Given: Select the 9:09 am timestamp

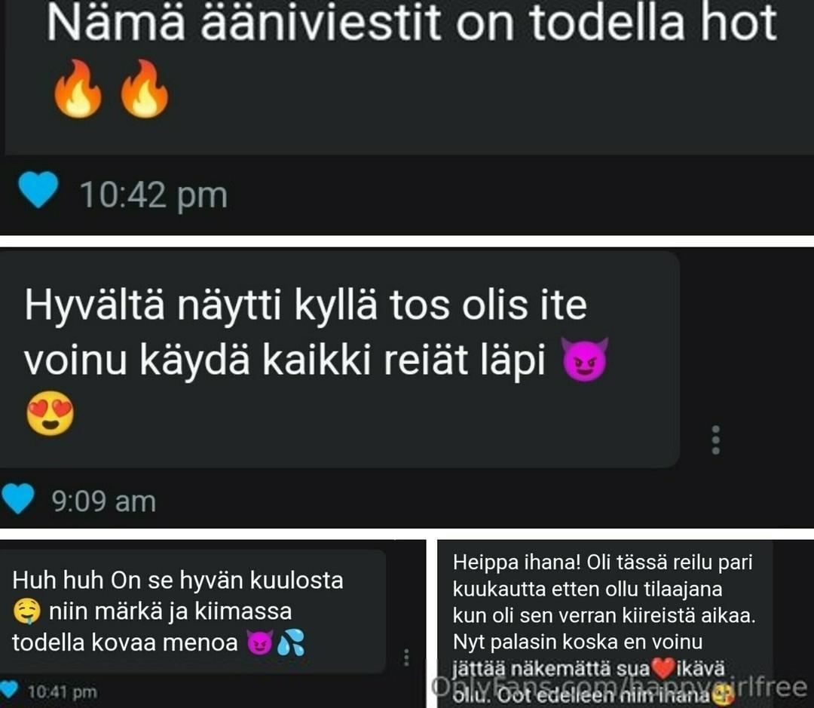Looking at the screenshot, I should [104, 501].
